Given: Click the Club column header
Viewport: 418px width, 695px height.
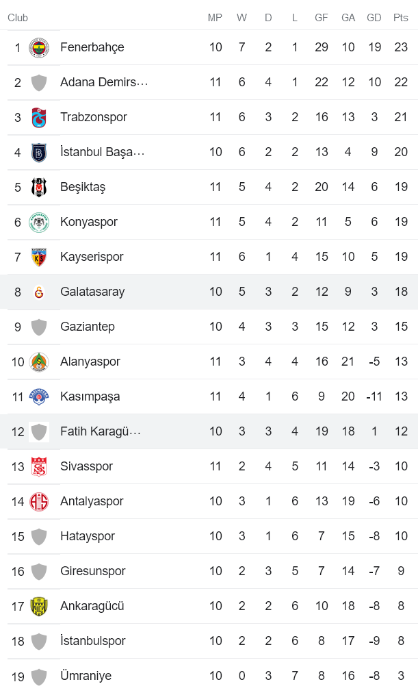Looking at the screenshot, I should point(17,18).
